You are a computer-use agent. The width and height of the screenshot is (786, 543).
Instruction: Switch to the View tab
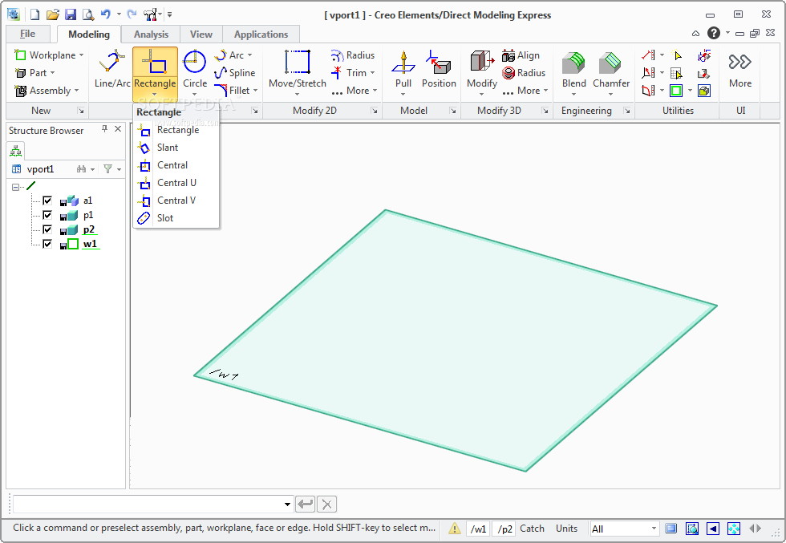[201, 34]
